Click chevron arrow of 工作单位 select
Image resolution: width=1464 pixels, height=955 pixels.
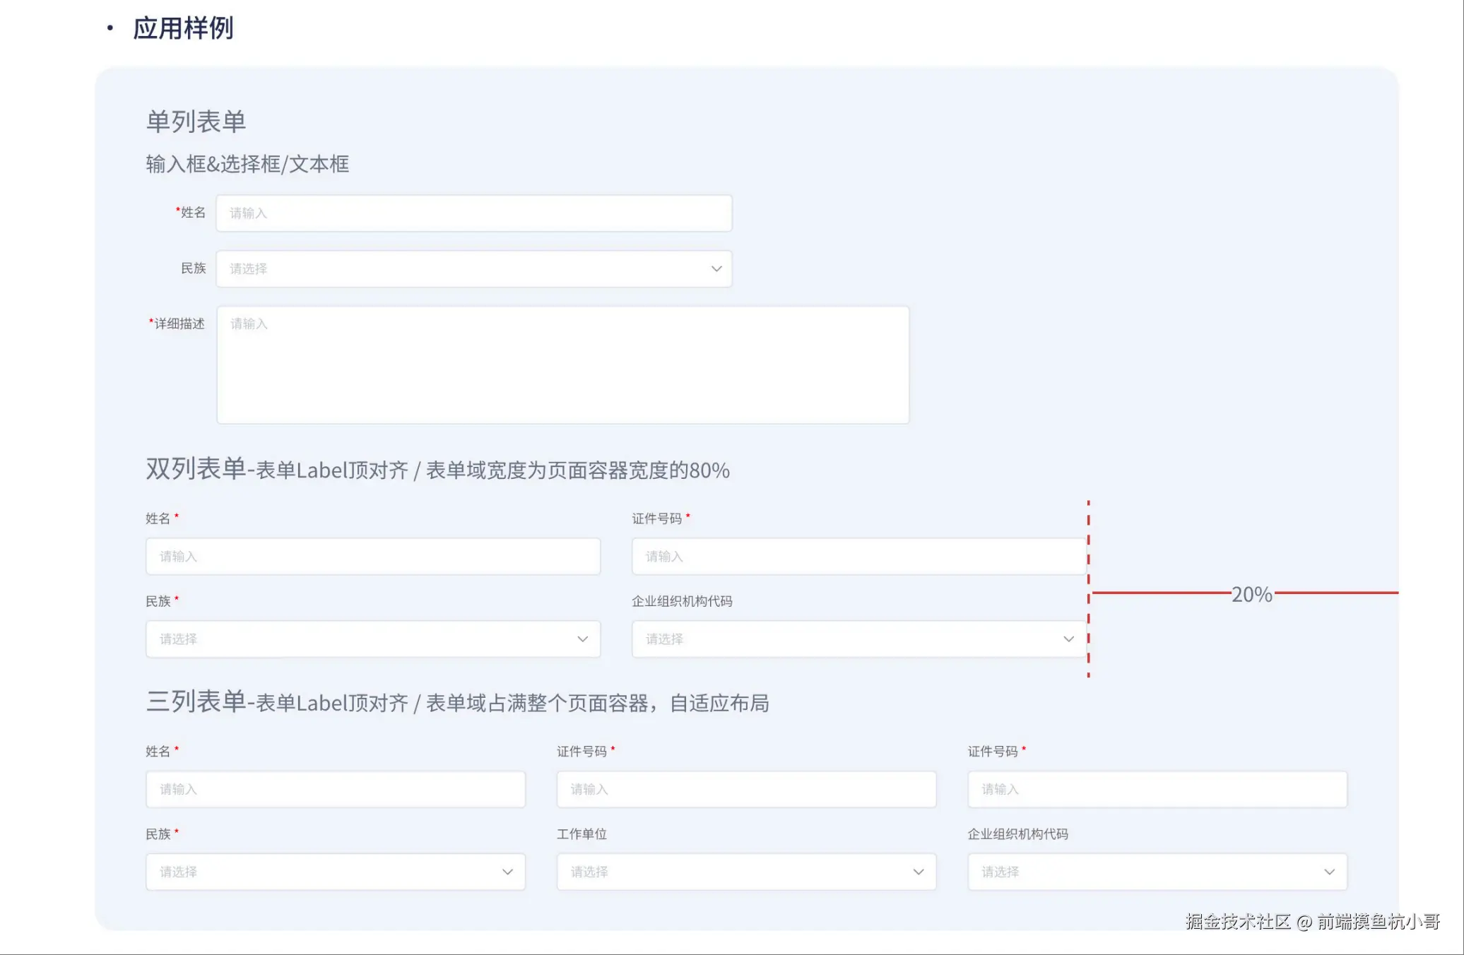pyautogui.click(x=918, y=872)
